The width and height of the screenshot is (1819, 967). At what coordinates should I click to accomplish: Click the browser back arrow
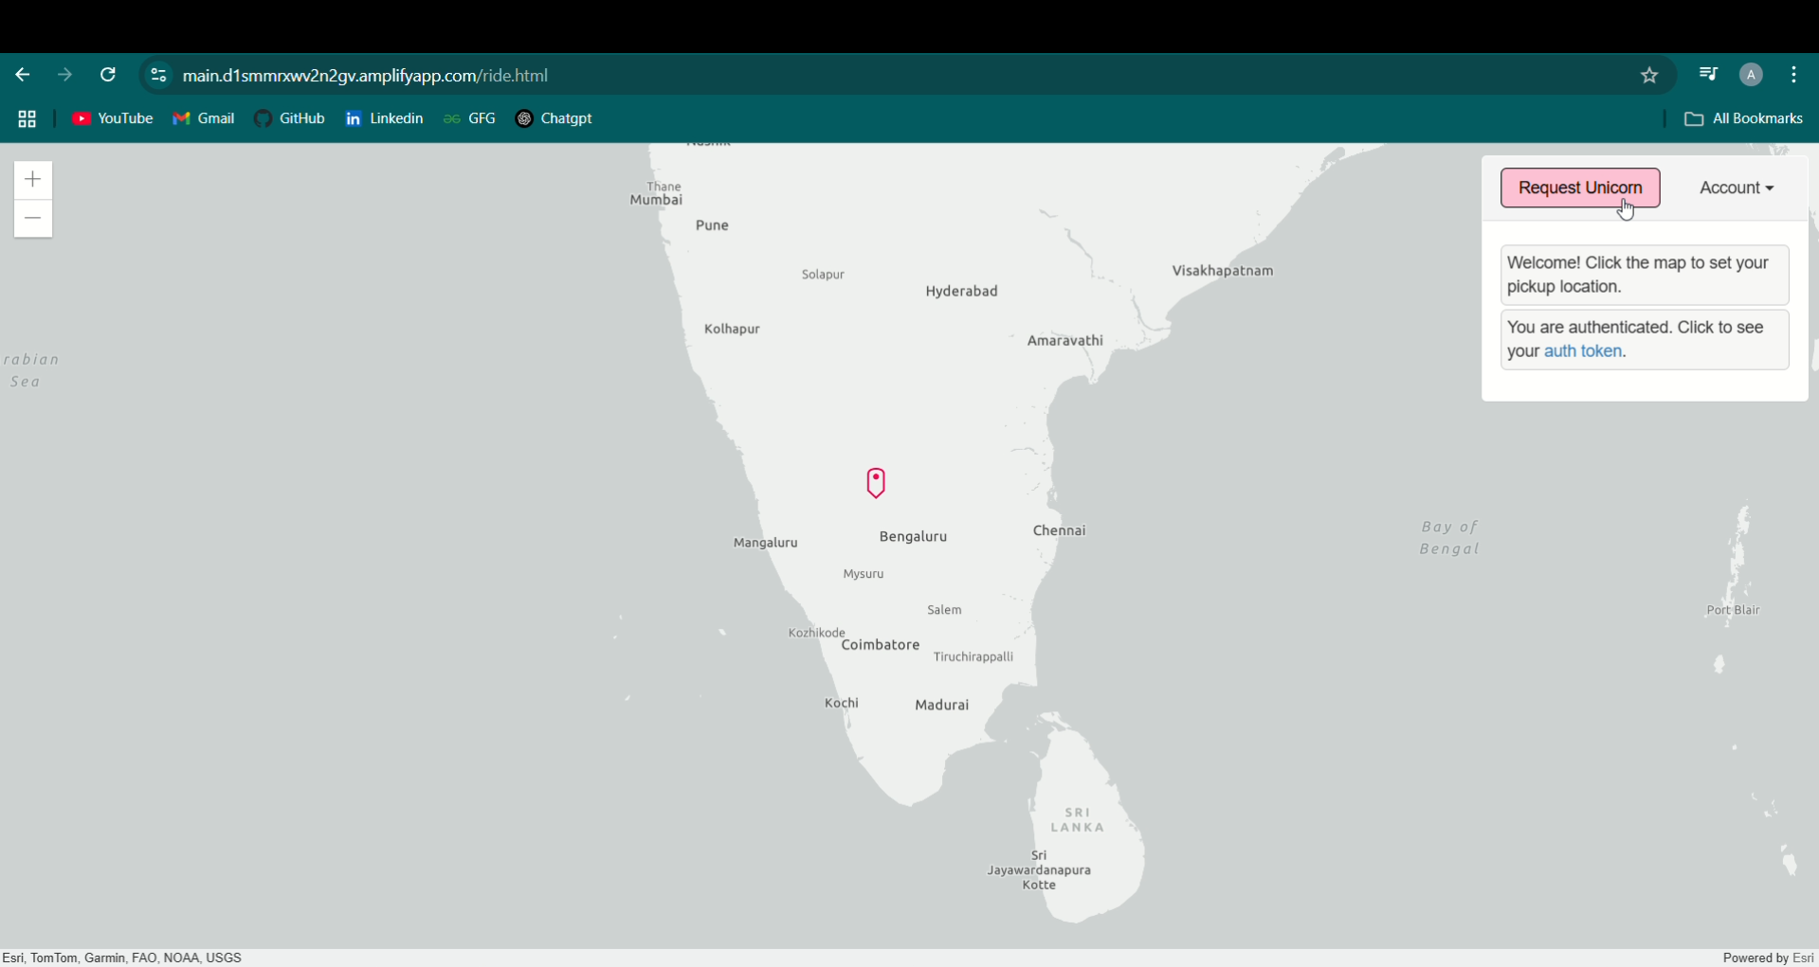pos(23,75)
